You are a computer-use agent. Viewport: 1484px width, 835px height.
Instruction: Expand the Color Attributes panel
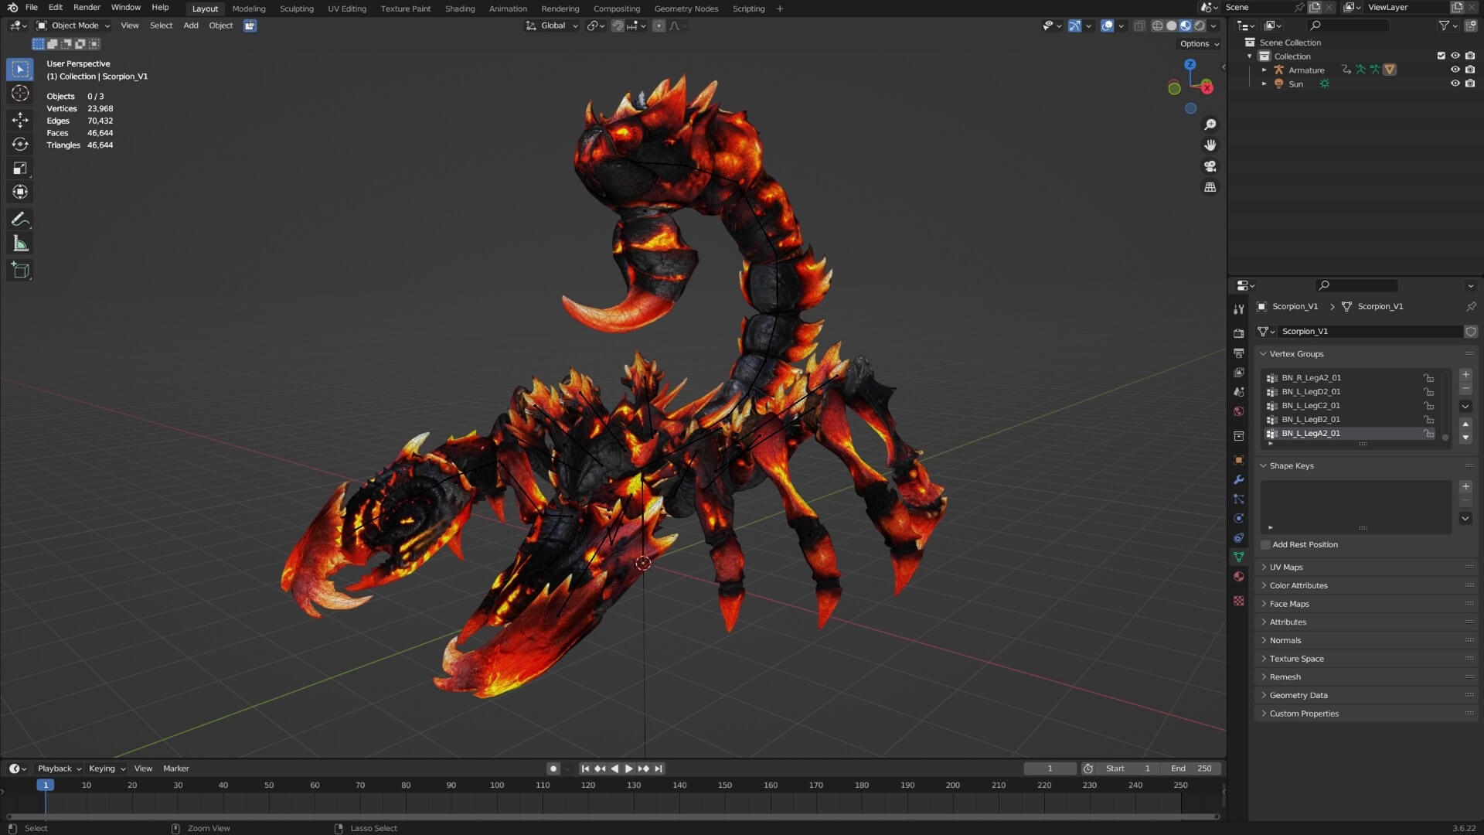[x=1298, y=586]
